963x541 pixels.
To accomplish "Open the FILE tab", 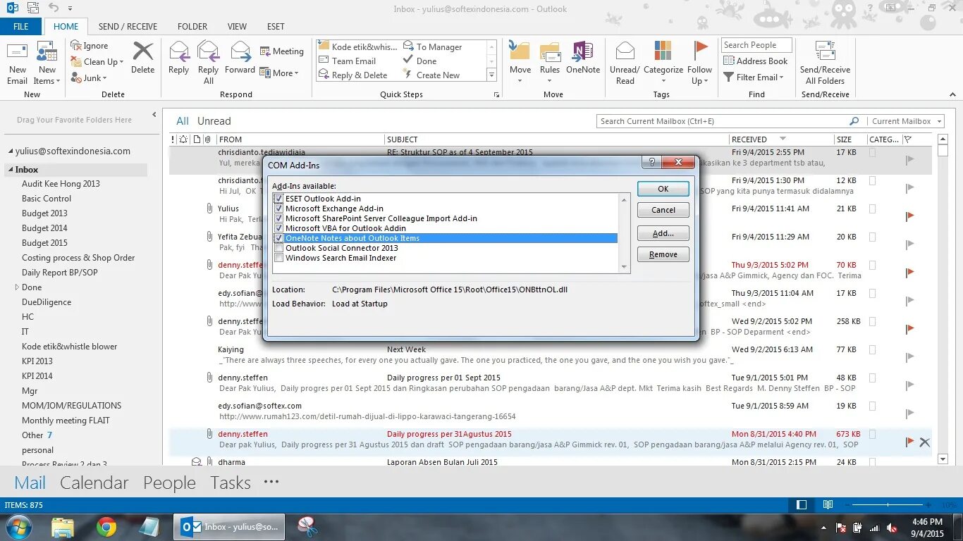I will click(x=21, y=27).
